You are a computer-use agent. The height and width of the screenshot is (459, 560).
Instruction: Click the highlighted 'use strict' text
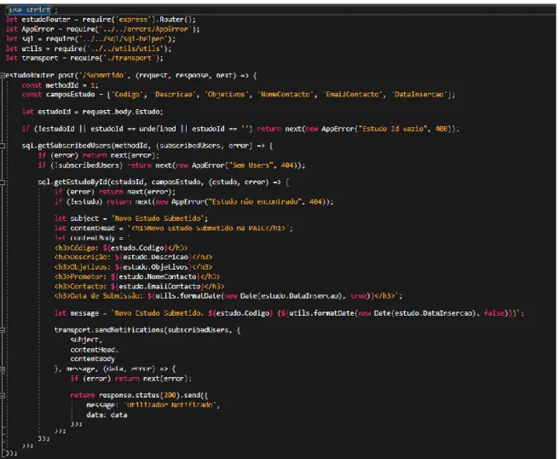(x=29, y=10)
